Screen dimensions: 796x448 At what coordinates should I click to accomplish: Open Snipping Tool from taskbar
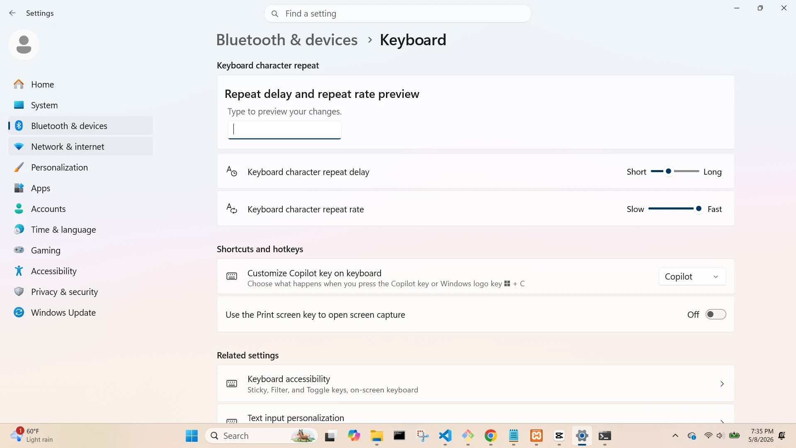pyautogui.click(x=422, y=436)
